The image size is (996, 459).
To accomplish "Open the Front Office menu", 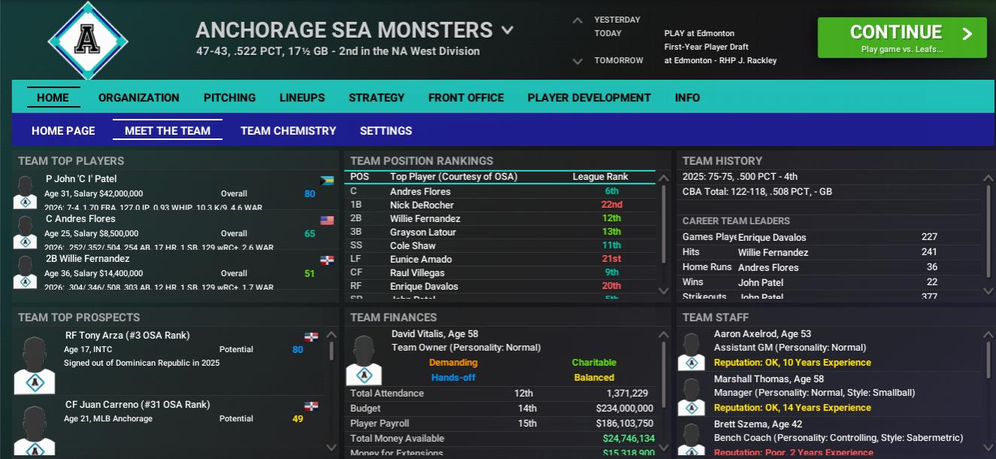I will (x=466, y=98).
